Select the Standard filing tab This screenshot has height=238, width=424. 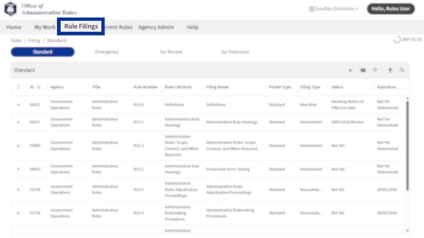[x=42, y=52]
